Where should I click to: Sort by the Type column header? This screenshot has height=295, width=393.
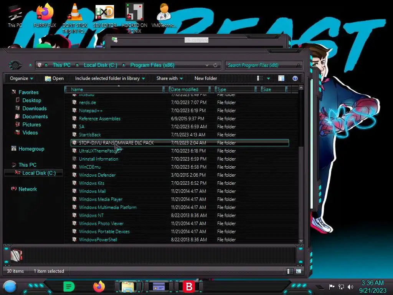click(235, 89)
